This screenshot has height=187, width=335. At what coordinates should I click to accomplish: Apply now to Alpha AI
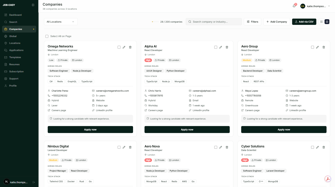click(187, 130)
